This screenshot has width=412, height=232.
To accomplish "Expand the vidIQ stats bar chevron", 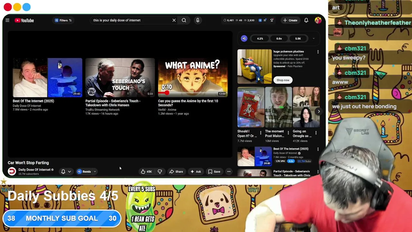I will pos(314,39).
